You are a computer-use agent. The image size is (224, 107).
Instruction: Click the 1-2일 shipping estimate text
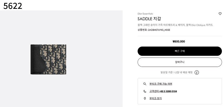[x=176, y=72]
